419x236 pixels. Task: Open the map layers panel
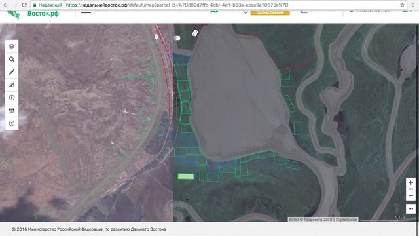pyautogui.click(x=12, y=47)
